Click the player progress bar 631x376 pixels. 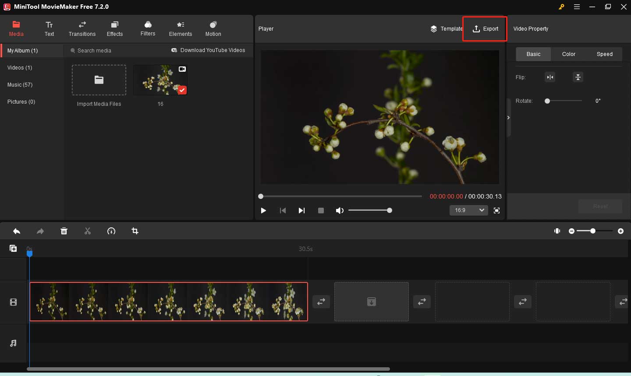340,196
